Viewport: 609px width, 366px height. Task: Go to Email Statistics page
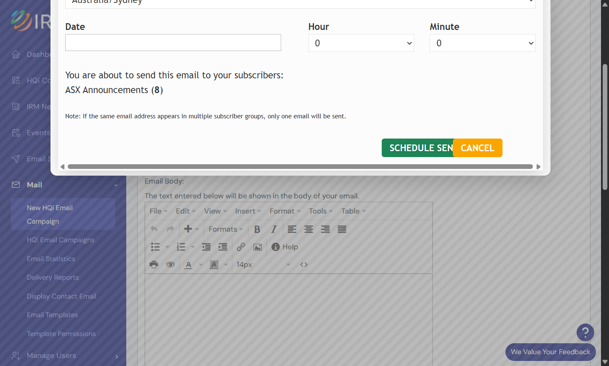(x=51, y=259)
